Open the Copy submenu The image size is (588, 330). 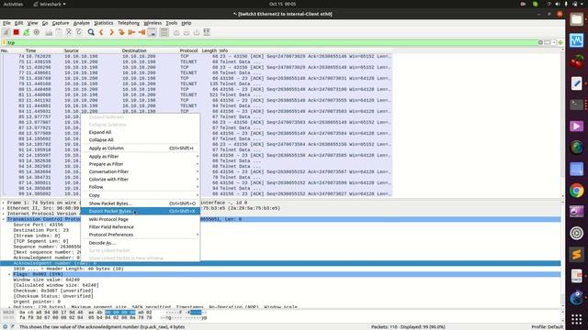[141, 195]
